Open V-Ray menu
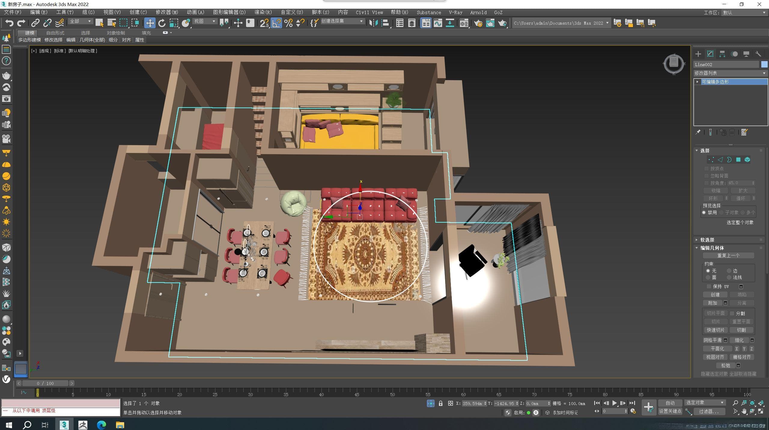The height and width of the screenshot is (430, 769). tap(455, 12)
